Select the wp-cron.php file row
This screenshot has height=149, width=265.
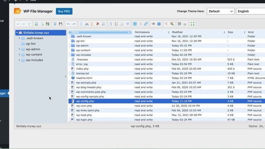pyautogui.click(x=166, y=106)
